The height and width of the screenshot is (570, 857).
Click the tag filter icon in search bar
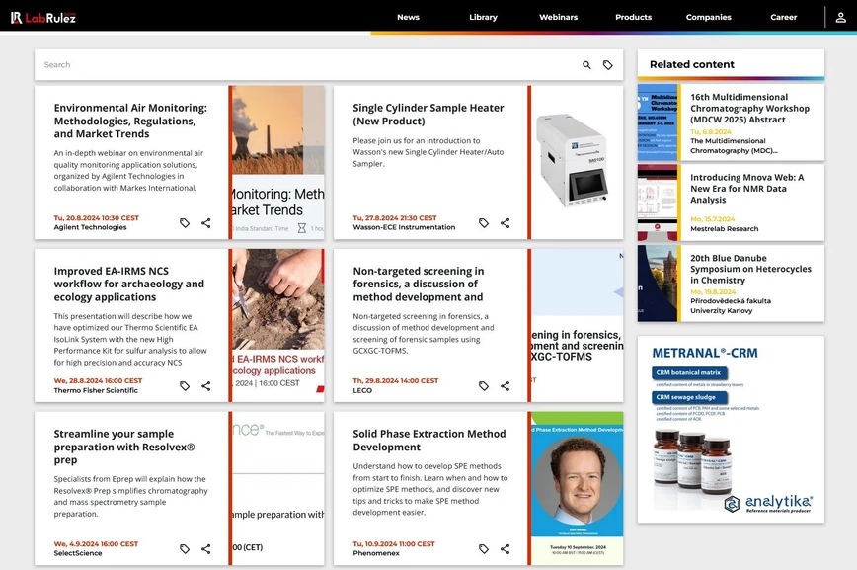(x=608, y=65)
